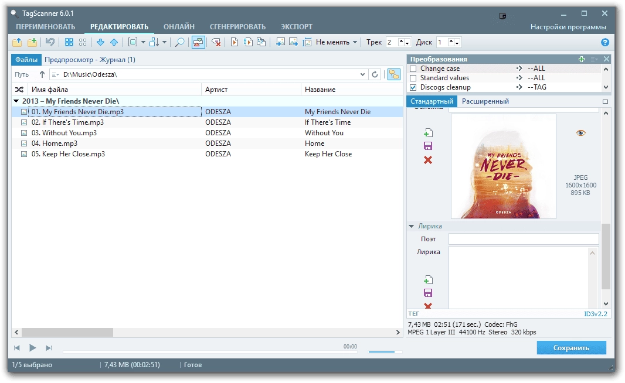Play the selected track
625x383 pixels.
[x=32, y=347]
